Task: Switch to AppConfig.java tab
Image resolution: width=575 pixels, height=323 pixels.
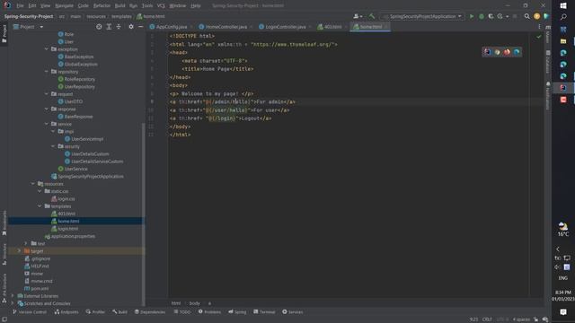Action: [x=171, y=27]
